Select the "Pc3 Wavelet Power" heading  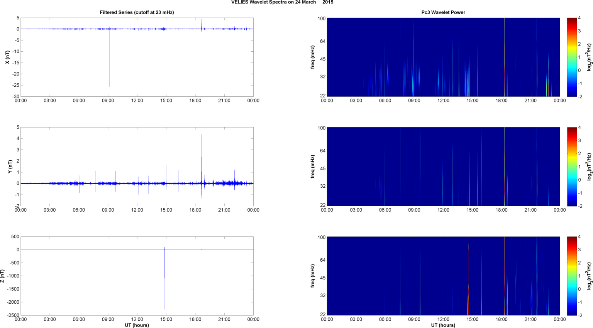tap(443, 12)
